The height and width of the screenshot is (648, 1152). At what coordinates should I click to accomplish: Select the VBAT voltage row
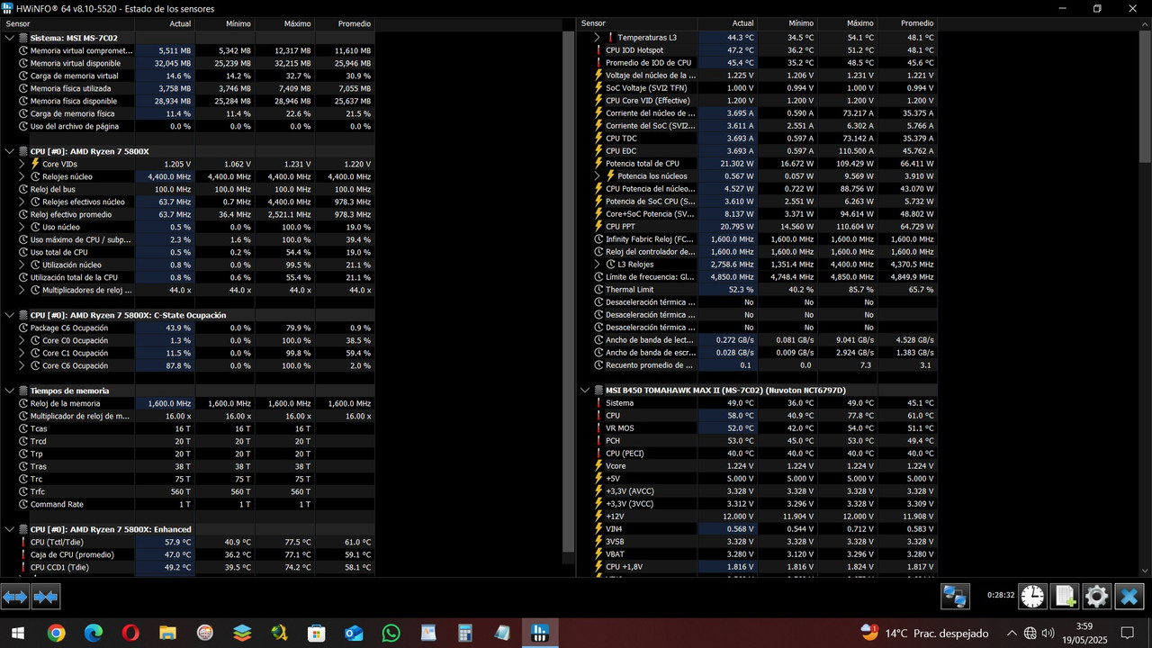tap(757, 554)
